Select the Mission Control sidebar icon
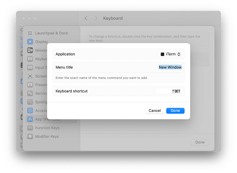 point(30,50)
